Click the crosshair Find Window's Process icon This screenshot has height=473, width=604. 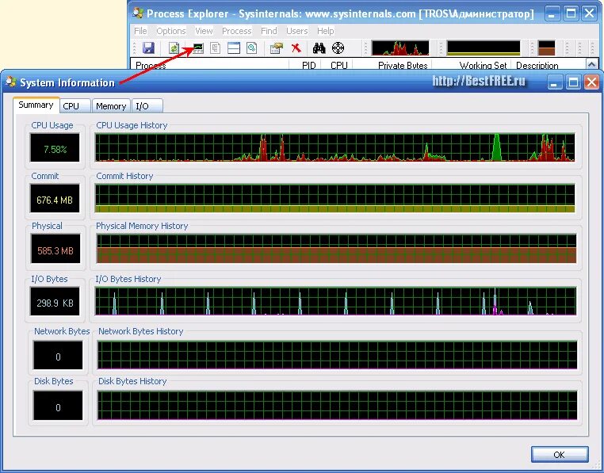[338, 48]
